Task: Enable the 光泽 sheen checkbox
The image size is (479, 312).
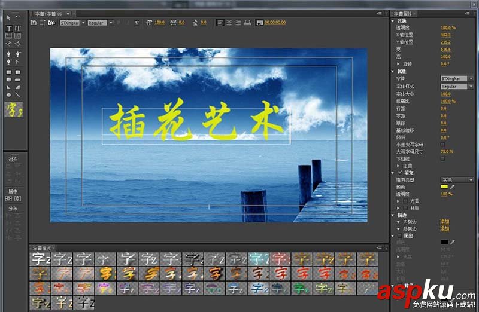Action: pyautogui.click(x=405, y=201)
